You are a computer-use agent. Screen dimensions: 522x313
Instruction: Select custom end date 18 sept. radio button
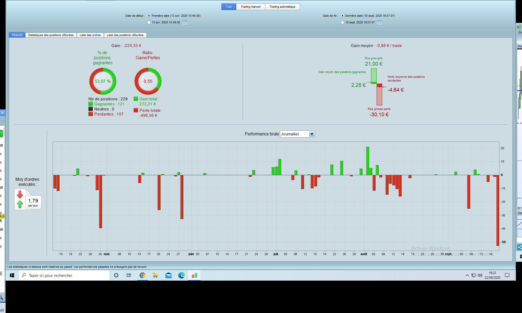coord(342,23)
